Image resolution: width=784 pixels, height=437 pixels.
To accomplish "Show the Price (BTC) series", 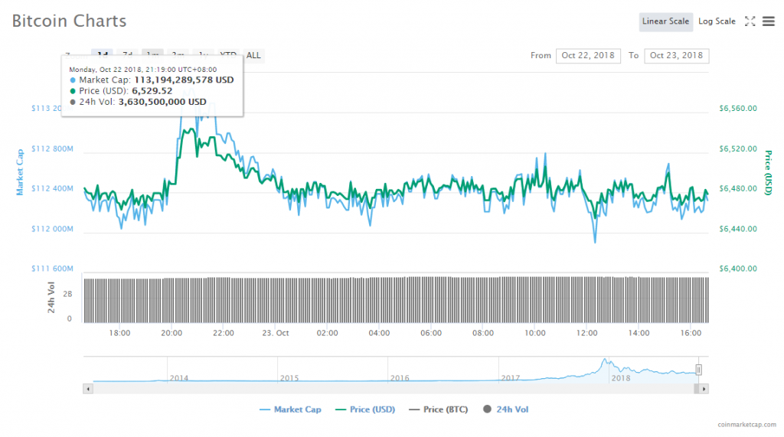I will (437, 409).
